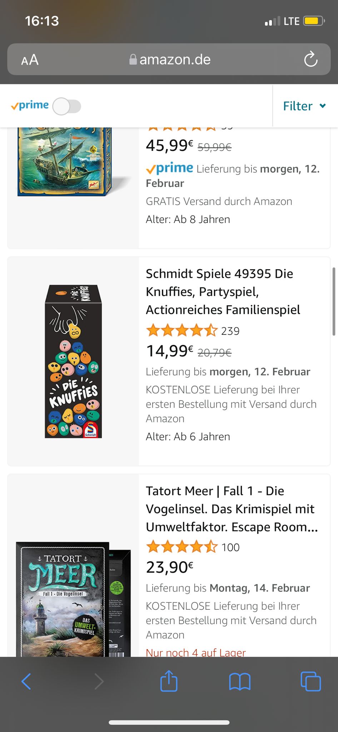Open Tatort Meer Fall 1 product title

(x=232, y=509)
